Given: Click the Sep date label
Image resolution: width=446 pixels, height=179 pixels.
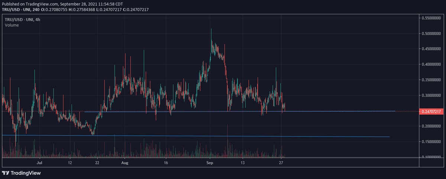Looking at the screenshot, I should click(x=210, y=162).
